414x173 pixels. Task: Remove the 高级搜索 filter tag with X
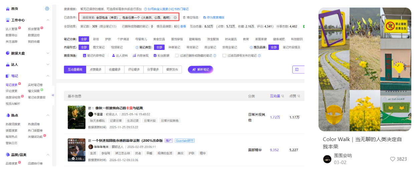tap(175, 17)
